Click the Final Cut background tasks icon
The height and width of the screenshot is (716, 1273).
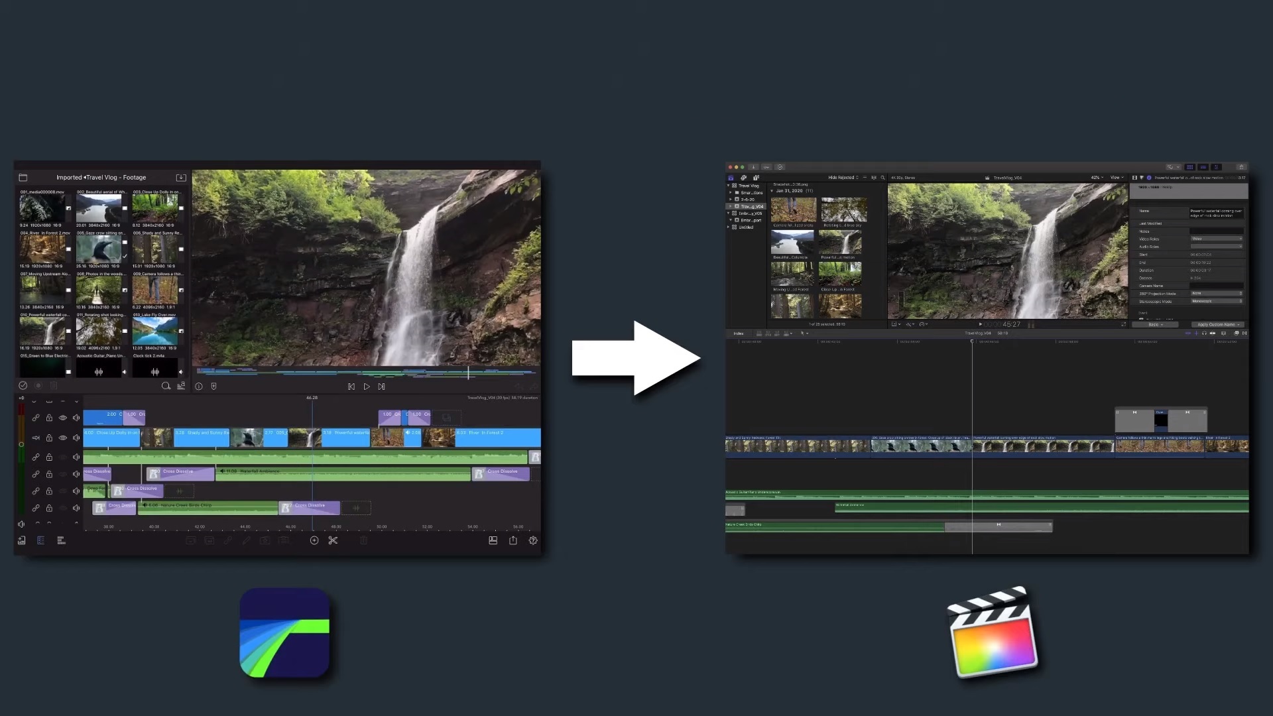(780, 167)
